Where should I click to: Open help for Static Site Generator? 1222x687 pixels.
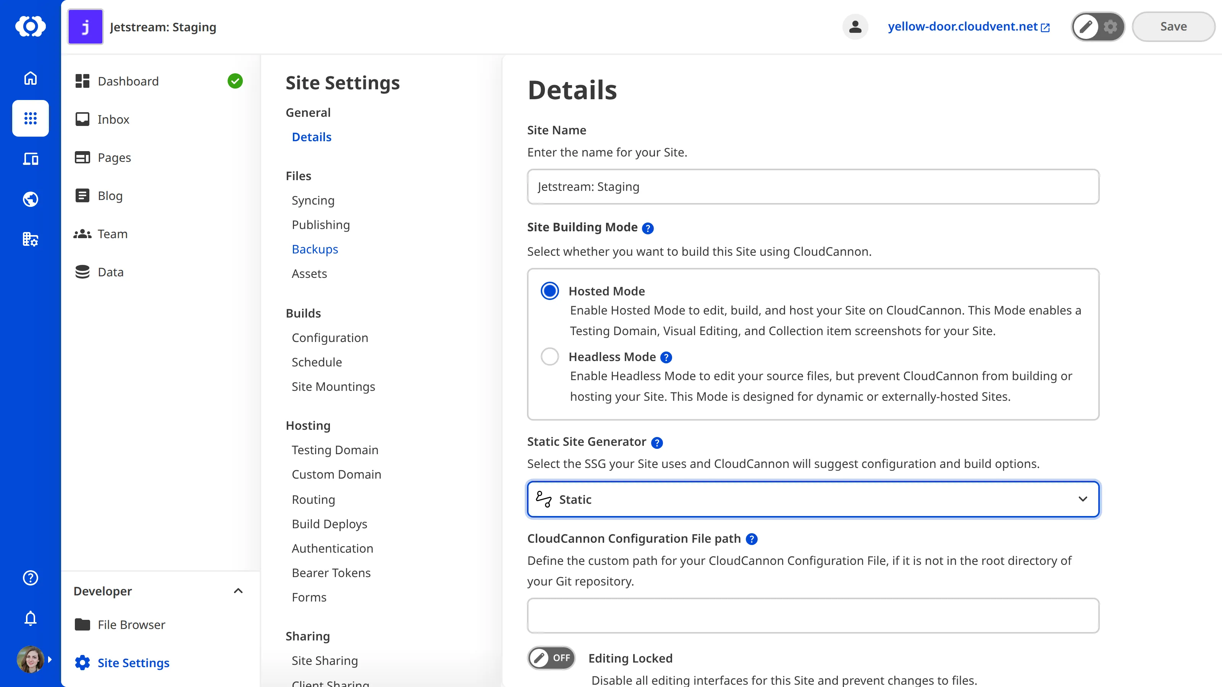656,442
